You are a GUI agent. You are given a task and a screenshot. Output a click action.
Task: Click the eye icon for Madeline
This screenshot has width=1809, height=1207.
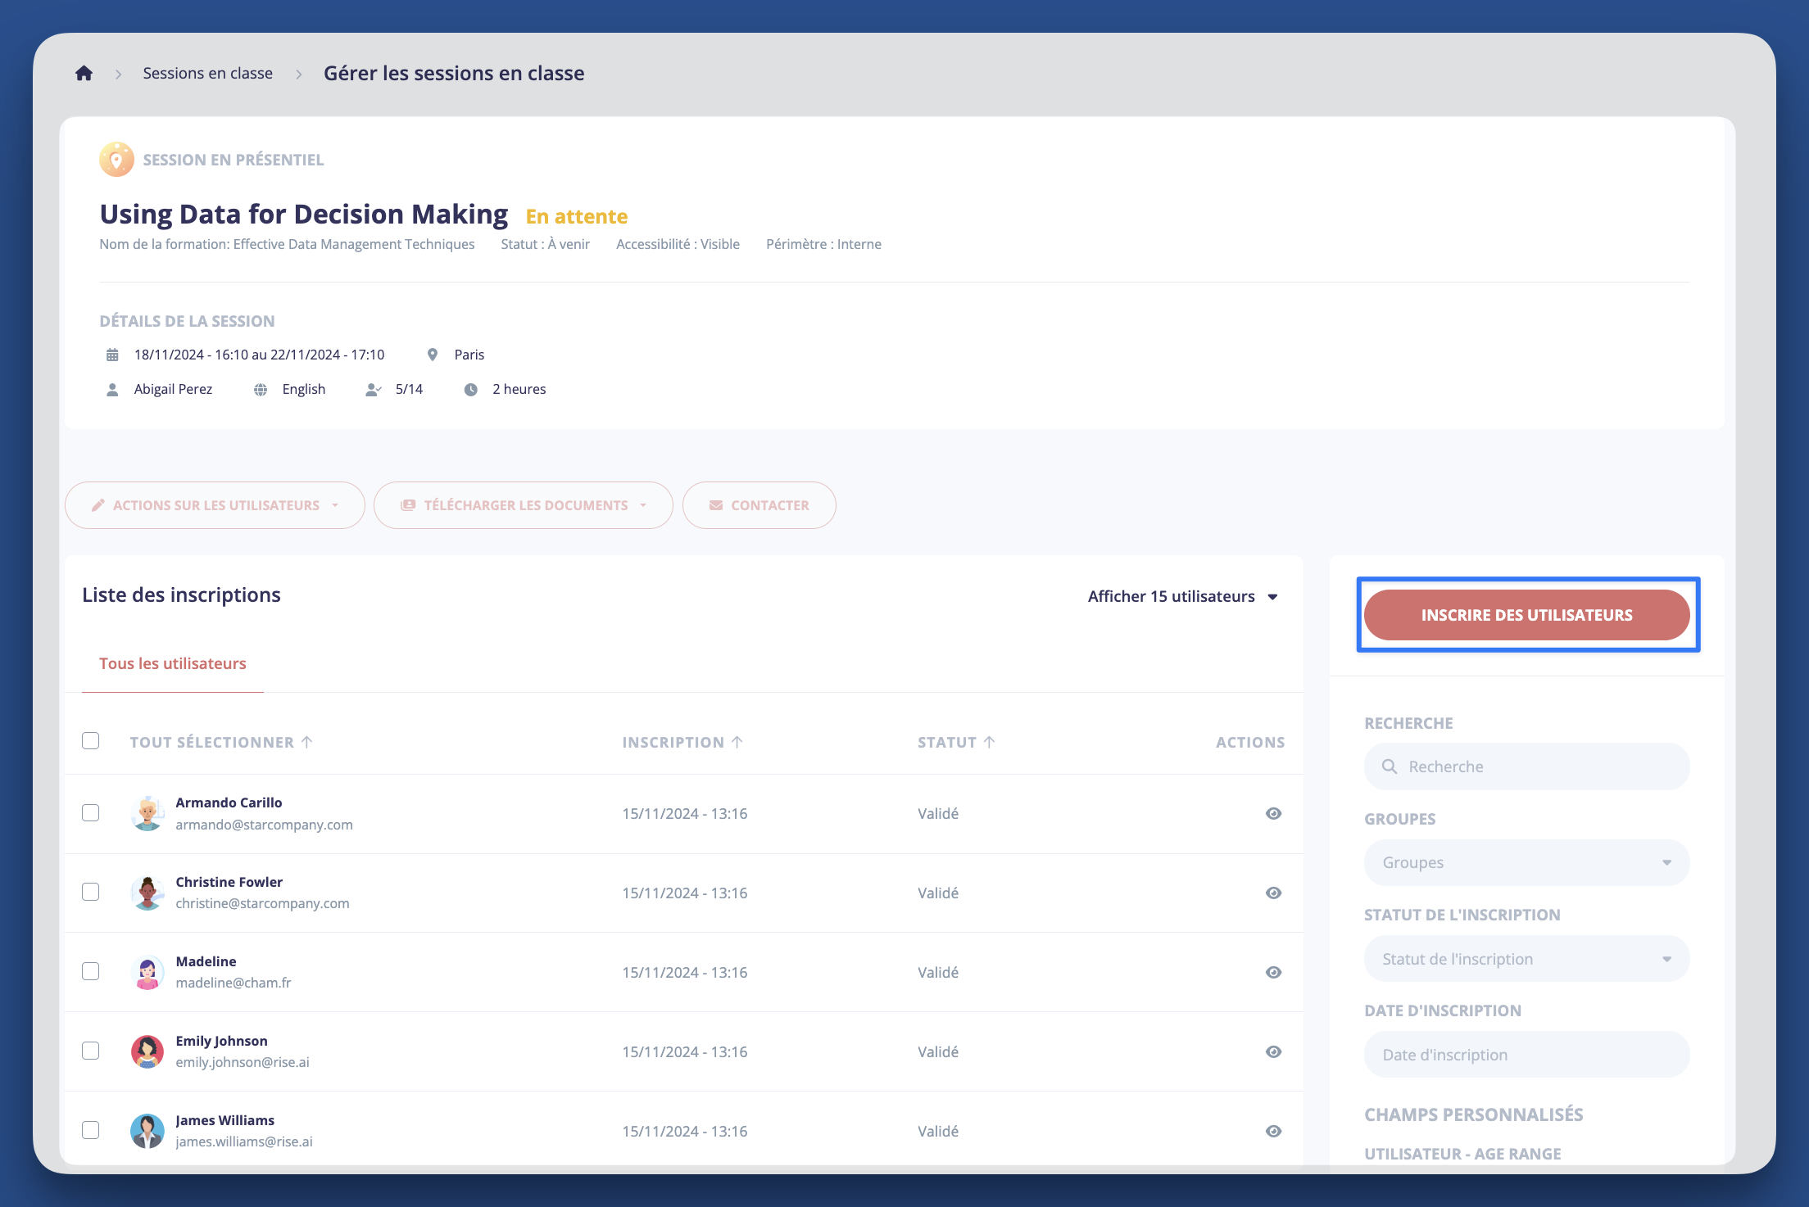1272,972
